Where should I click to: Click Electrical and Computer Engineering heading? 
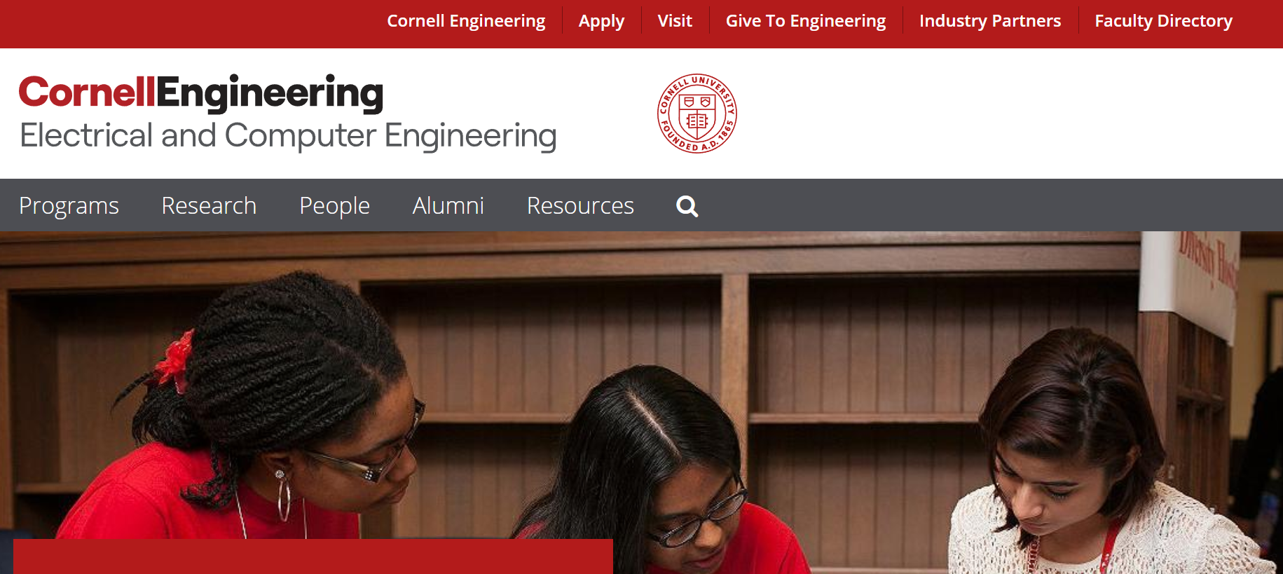(x=288, y=136)
